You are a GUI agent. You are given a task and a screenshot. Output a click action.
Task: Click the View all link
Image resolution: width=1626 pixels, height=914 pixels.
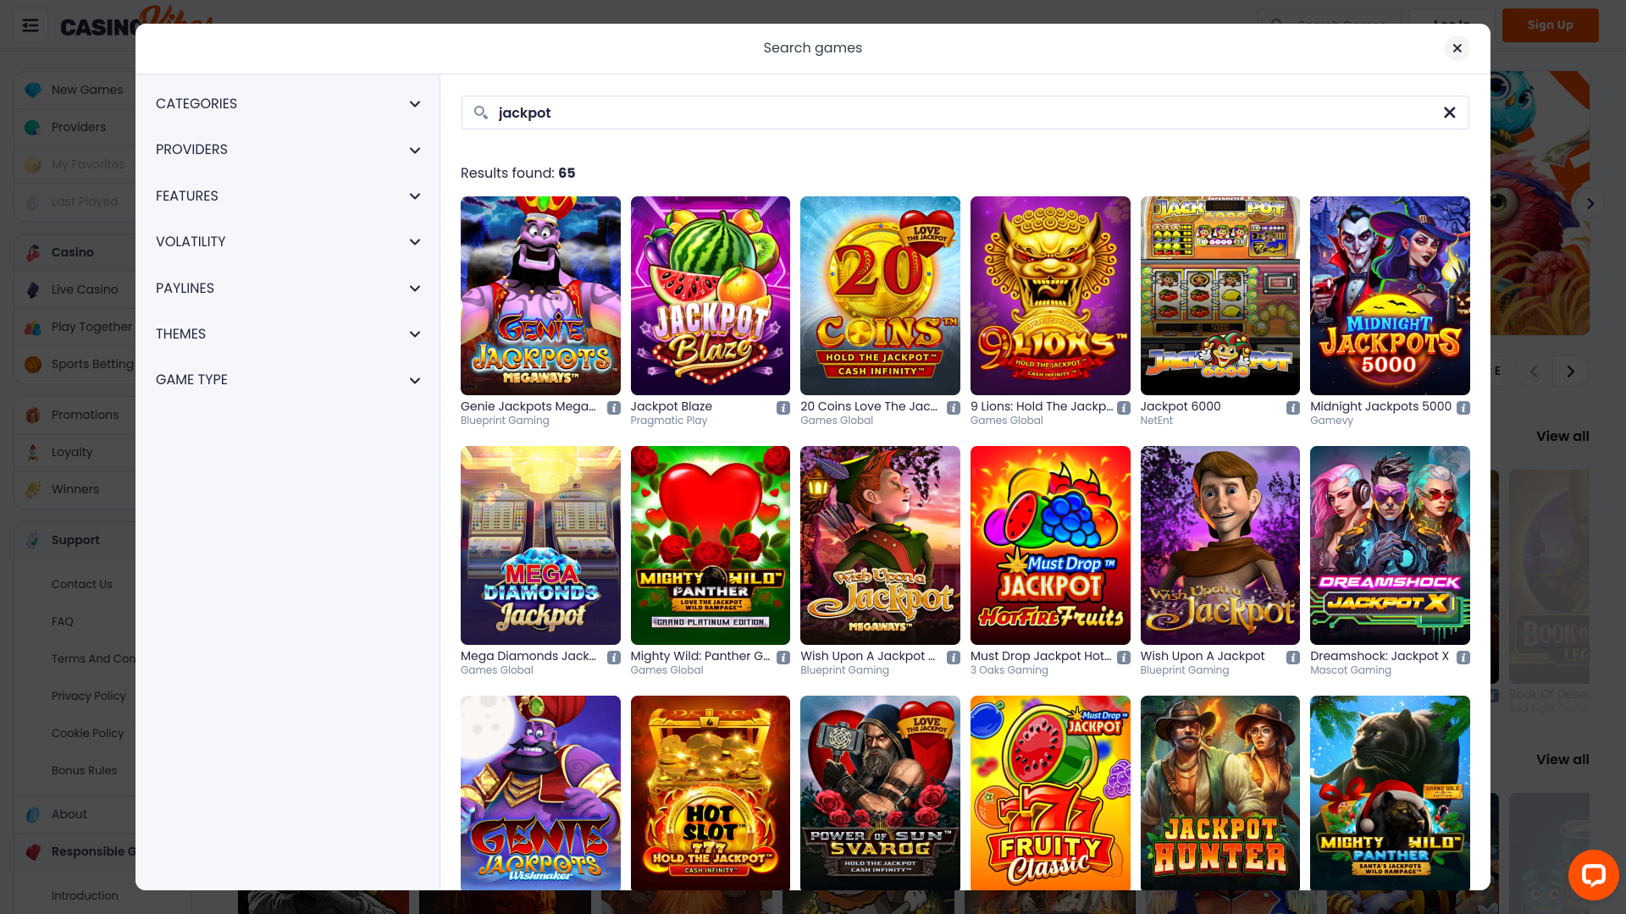[1562, 436]
